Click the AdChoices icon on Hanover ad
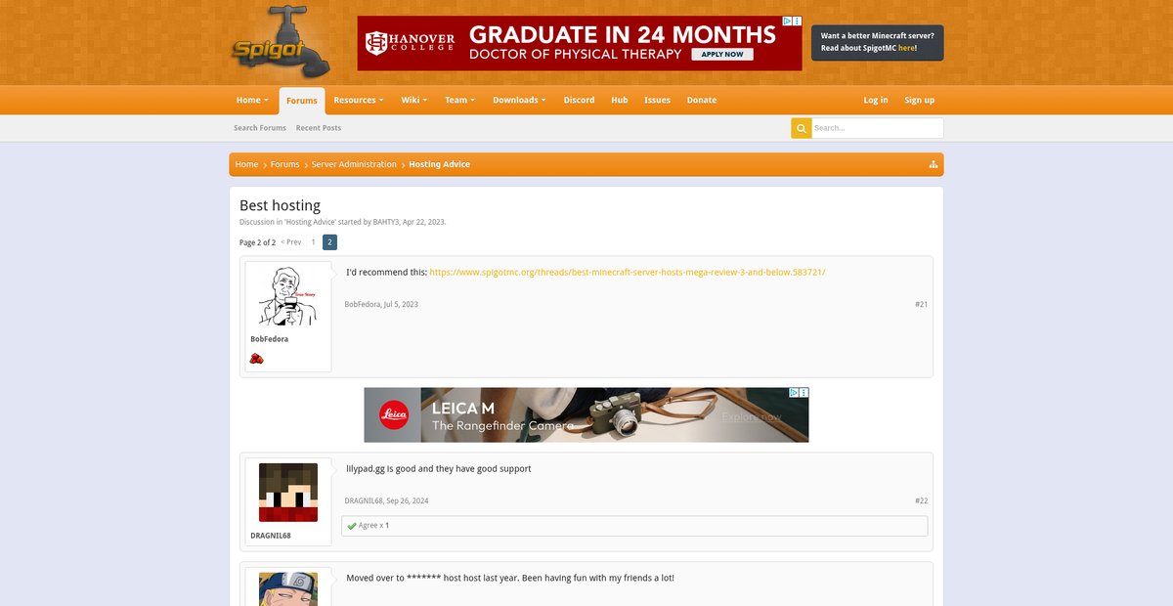The width and height of the screenshot is (1173, 606). pyautogui.click(x=787, y=21)
